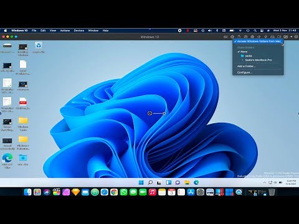Viewport: 299px width, 224px height.
Task: Open Google Chrome in the Dock
Action: point(114,192)
